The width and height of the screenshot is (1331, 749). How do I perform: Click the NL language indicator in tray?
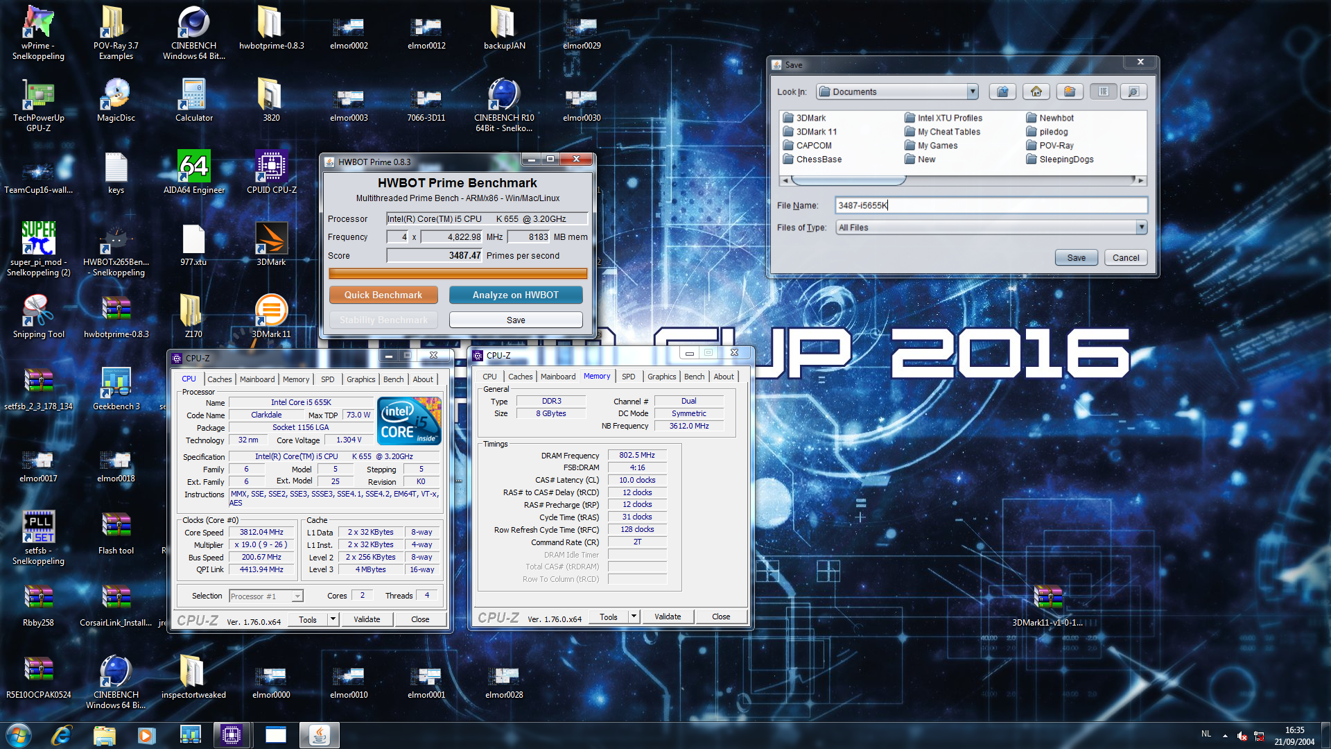click(x=1206, y=734)
